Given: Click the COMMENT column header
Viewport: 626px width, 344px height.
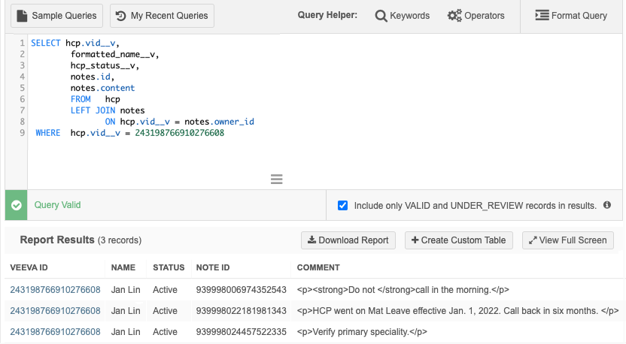Looking at the screenshot, I should pyautogui.click(x=318, y=267).
